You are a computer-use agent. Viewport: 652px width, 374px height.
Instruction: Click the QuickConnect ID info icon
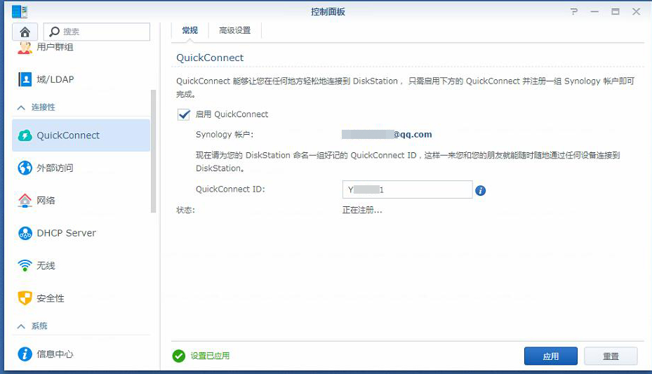(480, 190)
